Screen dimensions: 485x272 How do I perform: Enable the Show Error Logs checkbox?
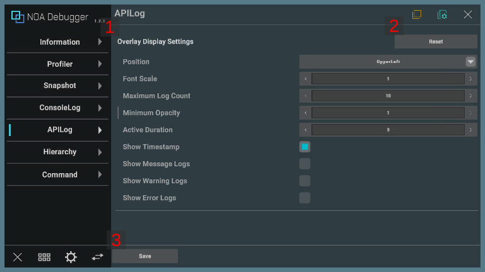pos(304,198)
